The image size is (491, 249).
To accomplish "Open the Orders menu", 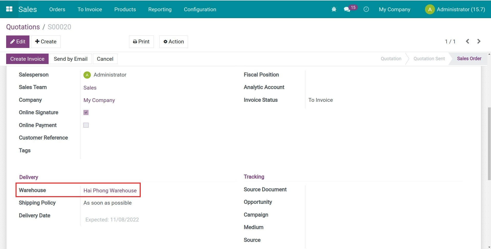I will (x=57, y=9).
